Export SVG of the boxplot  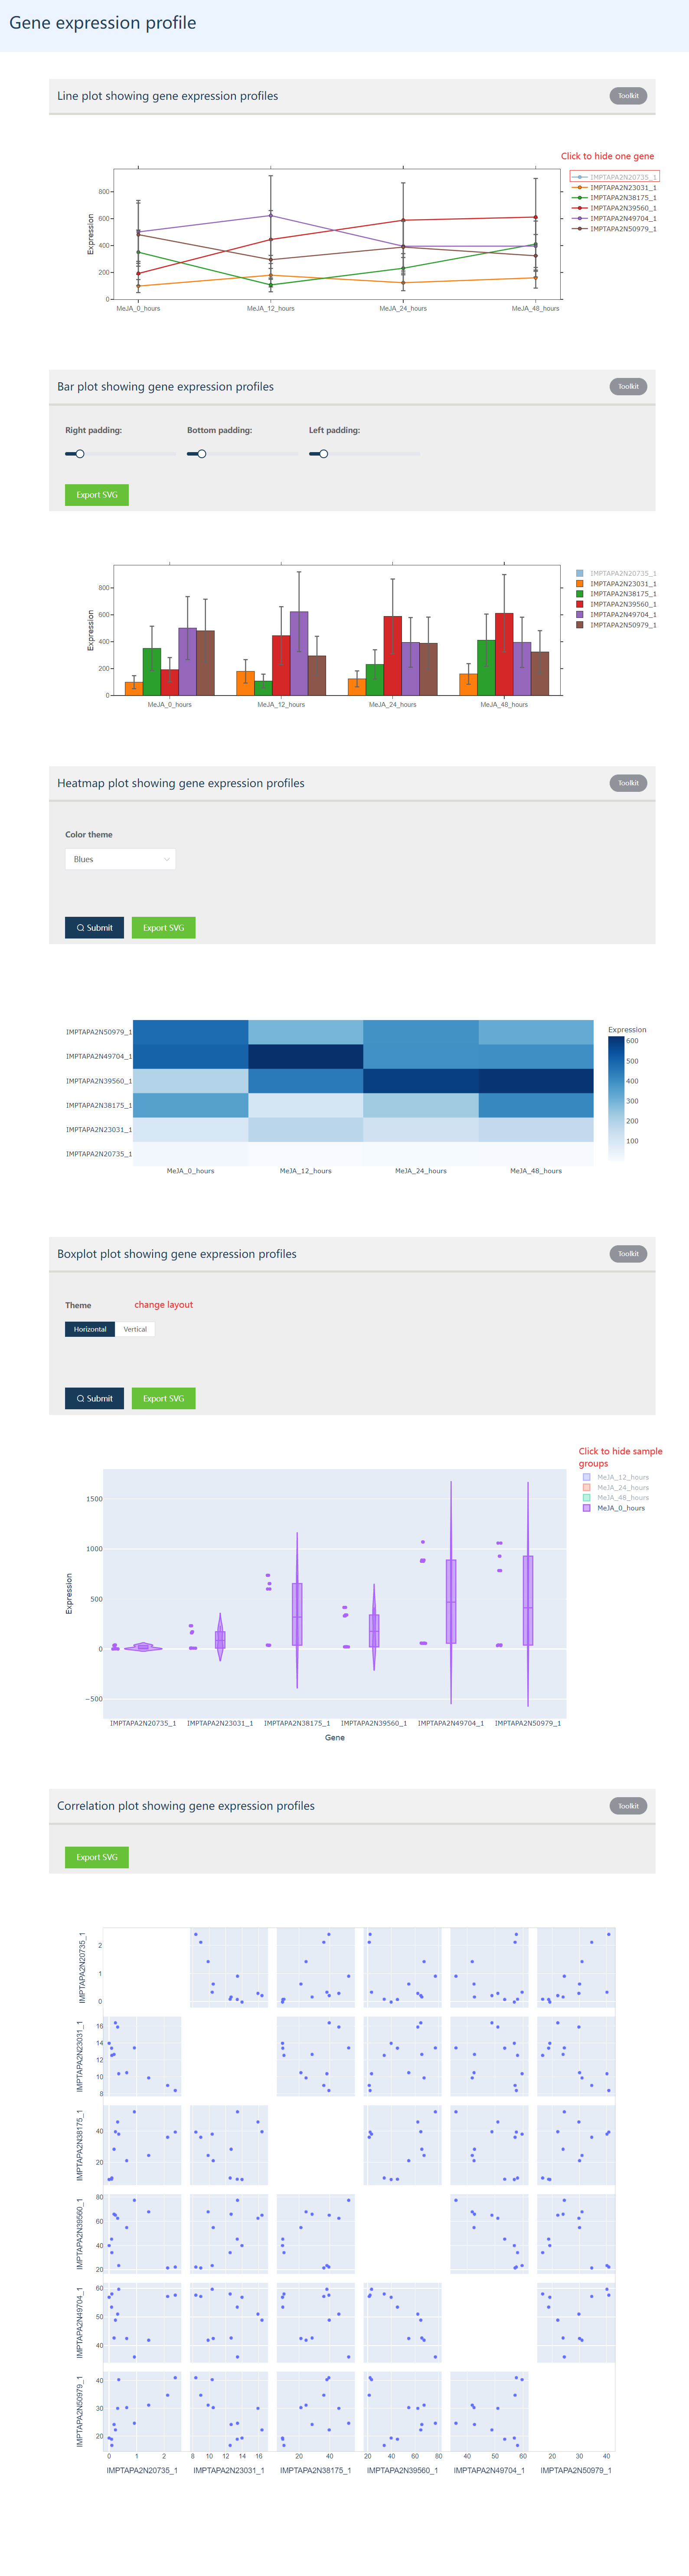click(x=163, y=1398)
